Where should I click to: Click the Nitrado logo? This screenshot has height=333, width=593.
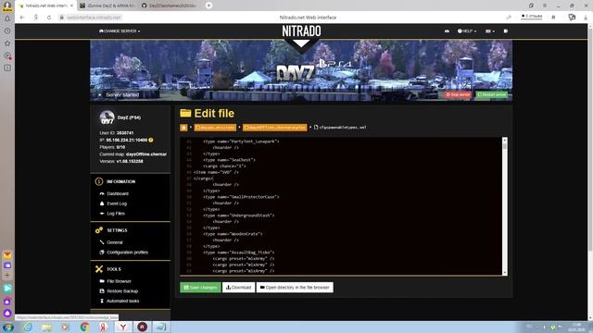(x=301, y=31)
